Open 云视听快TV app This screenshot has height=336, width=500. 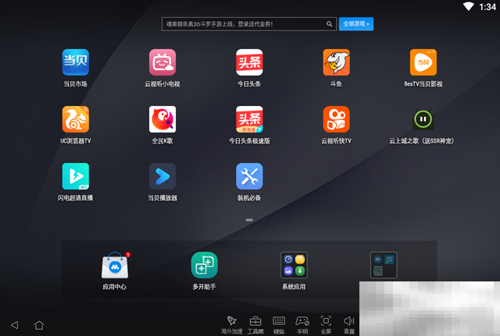(337, 119)
